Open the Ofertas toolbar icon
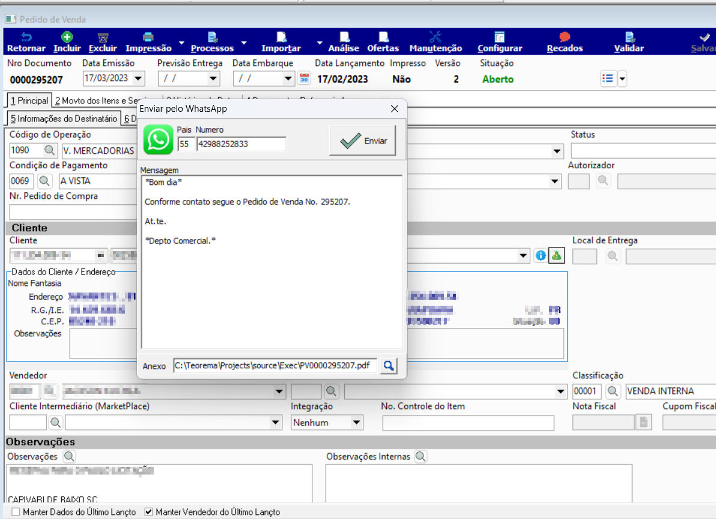This screenshot has height=519, width=716. (384, 37)
